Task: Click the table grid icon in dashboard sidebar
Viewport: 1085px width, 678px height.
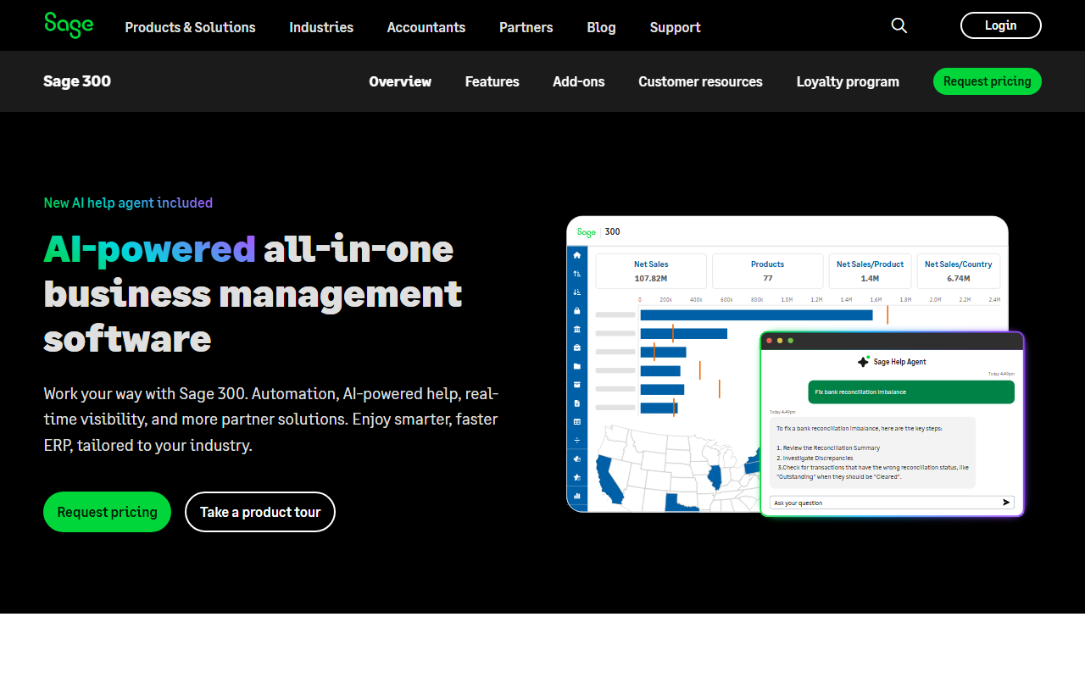Action: coord(577,422)
